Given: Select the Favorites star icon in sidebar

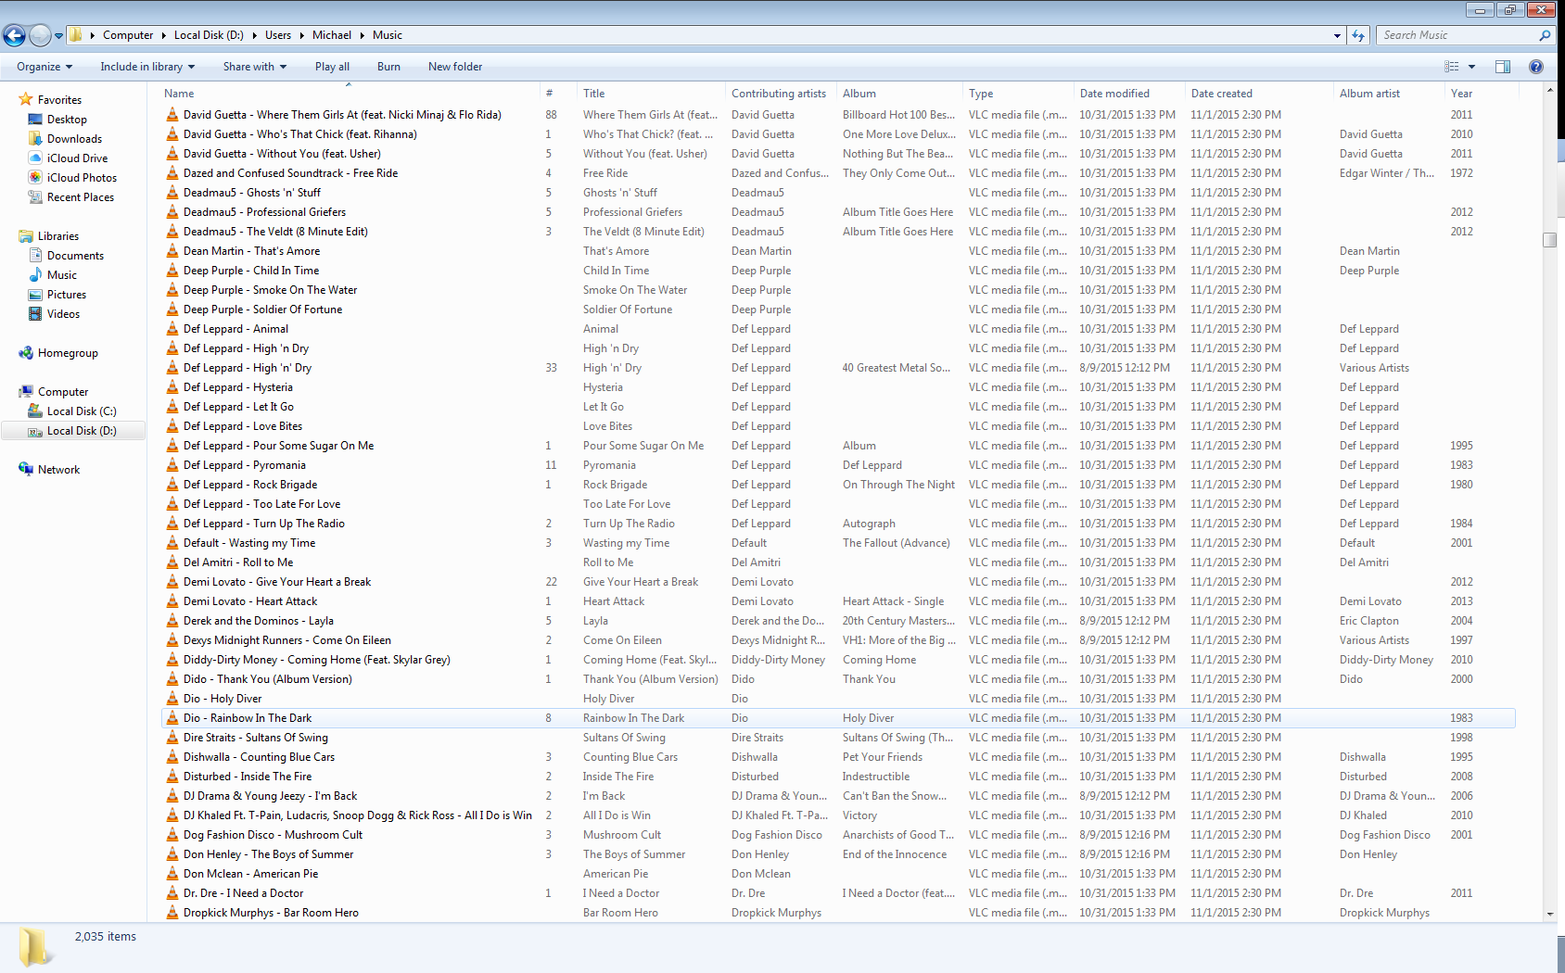Looking at the screenshot, I should point(26,99).
